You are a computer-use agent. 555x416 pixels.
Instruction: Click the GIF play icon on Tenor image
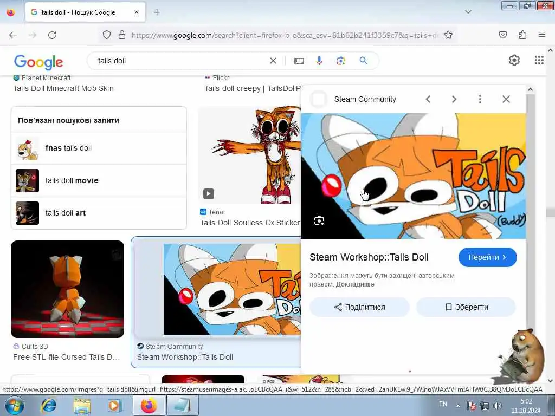click(x=209, y=193)
